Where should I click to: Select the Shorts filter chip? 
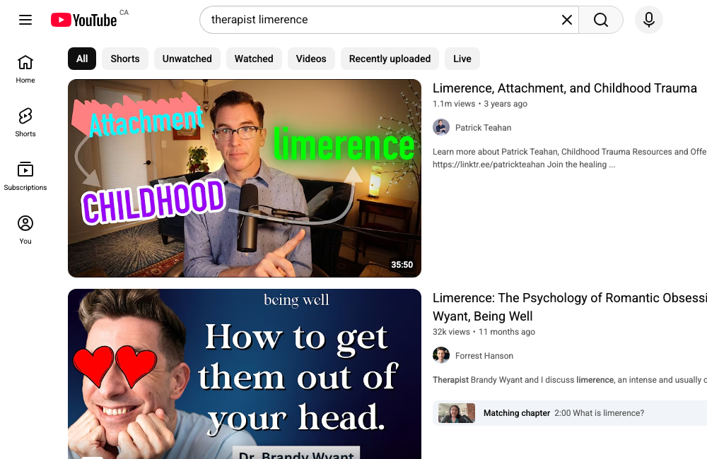[x=125, y=59]
